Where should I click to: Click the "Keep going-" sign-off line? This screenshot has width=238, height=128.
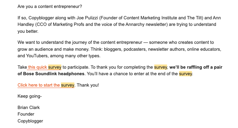point(30,96)
